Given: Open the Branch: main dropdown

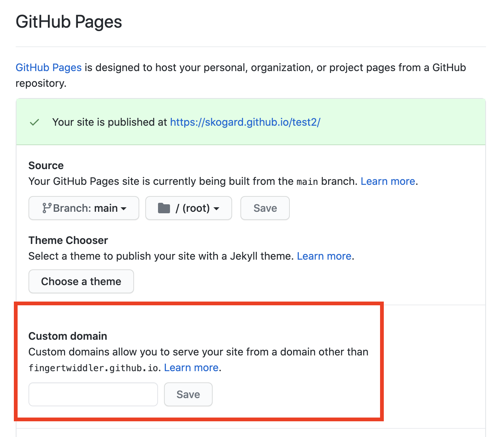Looking at the screenshot, I should click(84, 208).
